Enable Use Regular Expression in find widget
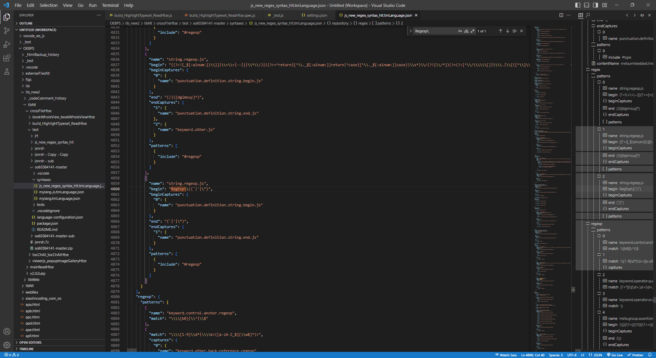 click(x=473, y=31)
